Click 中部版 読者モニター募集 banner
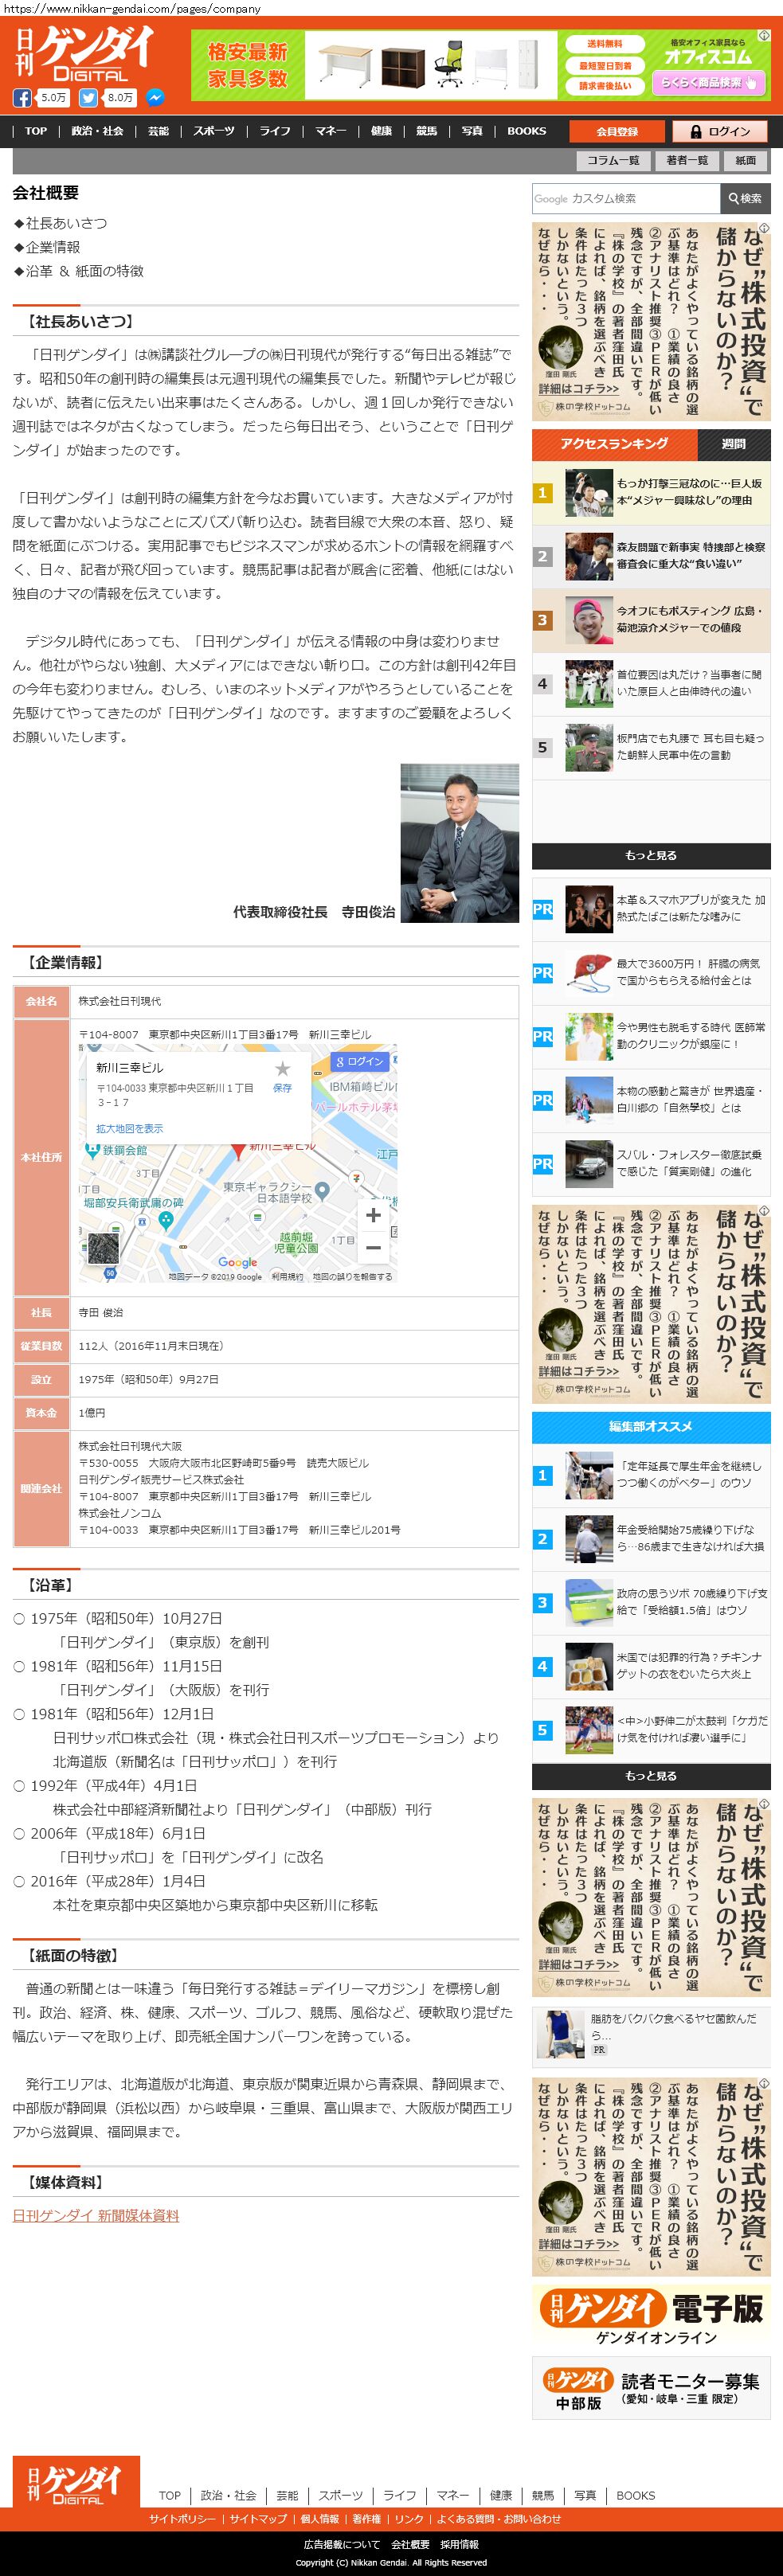The width and height of the screenshot is (783, 2576). coord(651,2390)
